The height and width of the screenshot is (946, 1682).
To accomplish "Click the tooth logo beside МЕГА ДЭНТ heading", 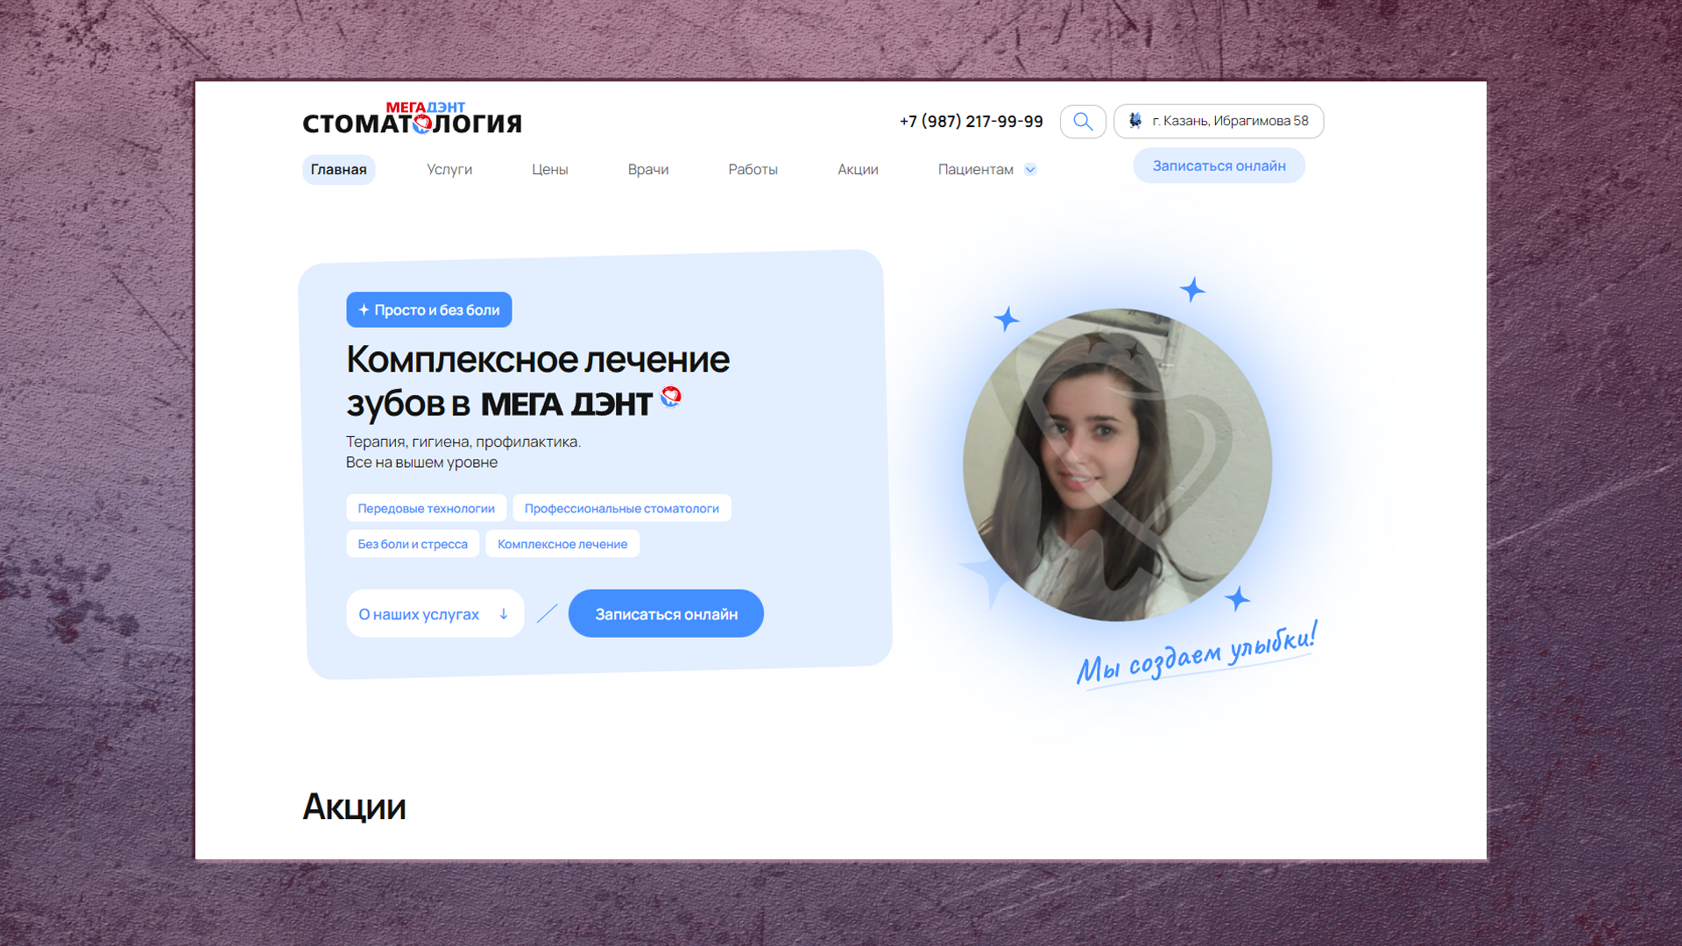I will (x=671, y=397).
